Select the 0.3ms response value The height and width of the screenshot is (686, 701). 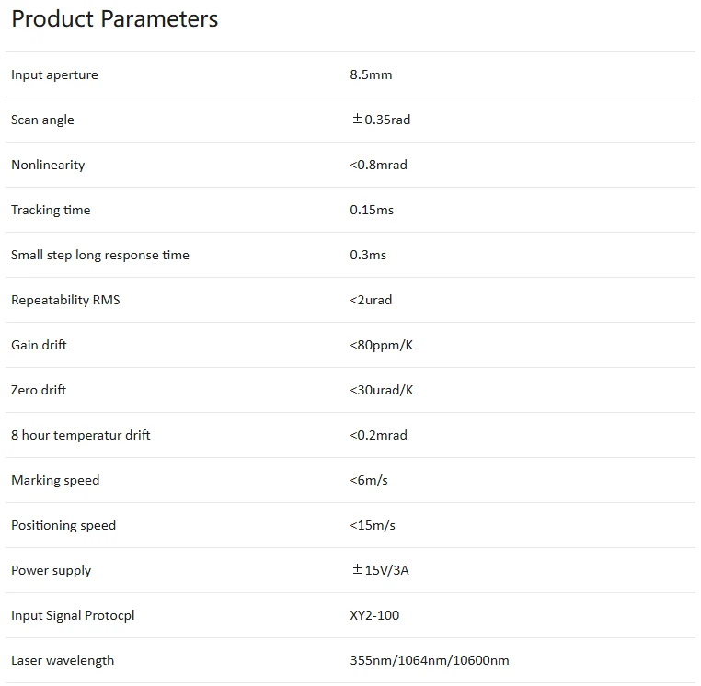coord(368,255)
